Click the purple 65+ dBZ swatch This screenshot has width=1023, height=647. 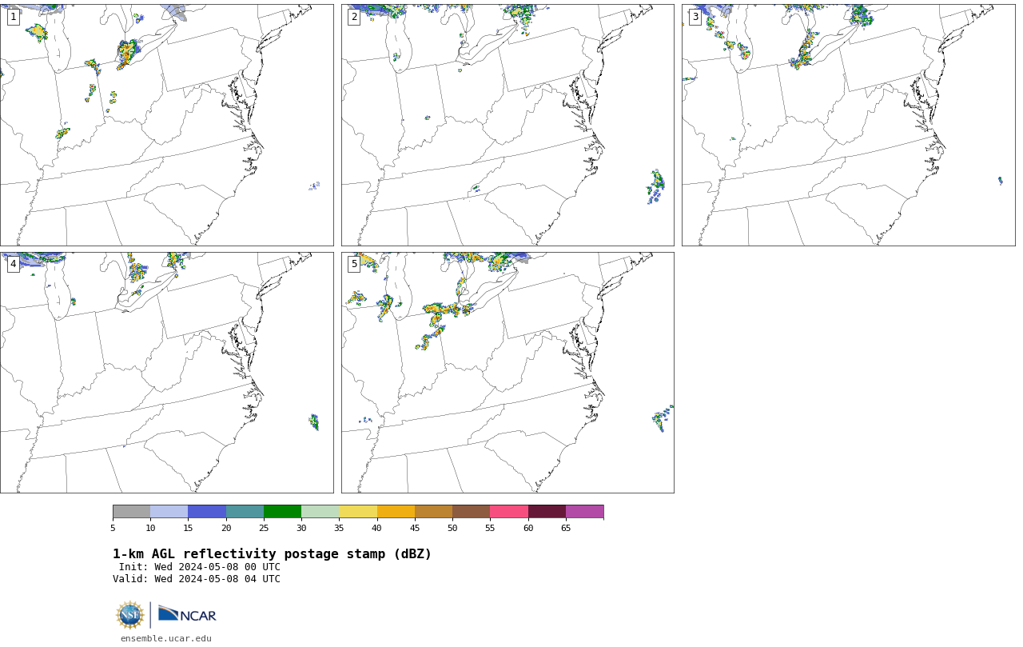[584, 512]
